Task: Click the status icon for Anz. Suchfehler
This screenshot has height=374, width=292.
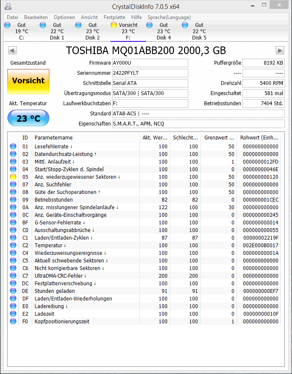Action: (x=13, y=184)
